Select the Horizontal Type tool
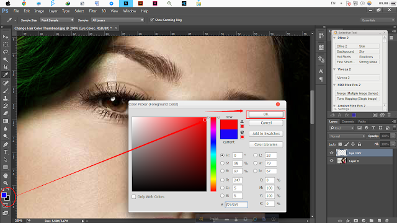This screenshot has height=223, width=397. [6, 152]
